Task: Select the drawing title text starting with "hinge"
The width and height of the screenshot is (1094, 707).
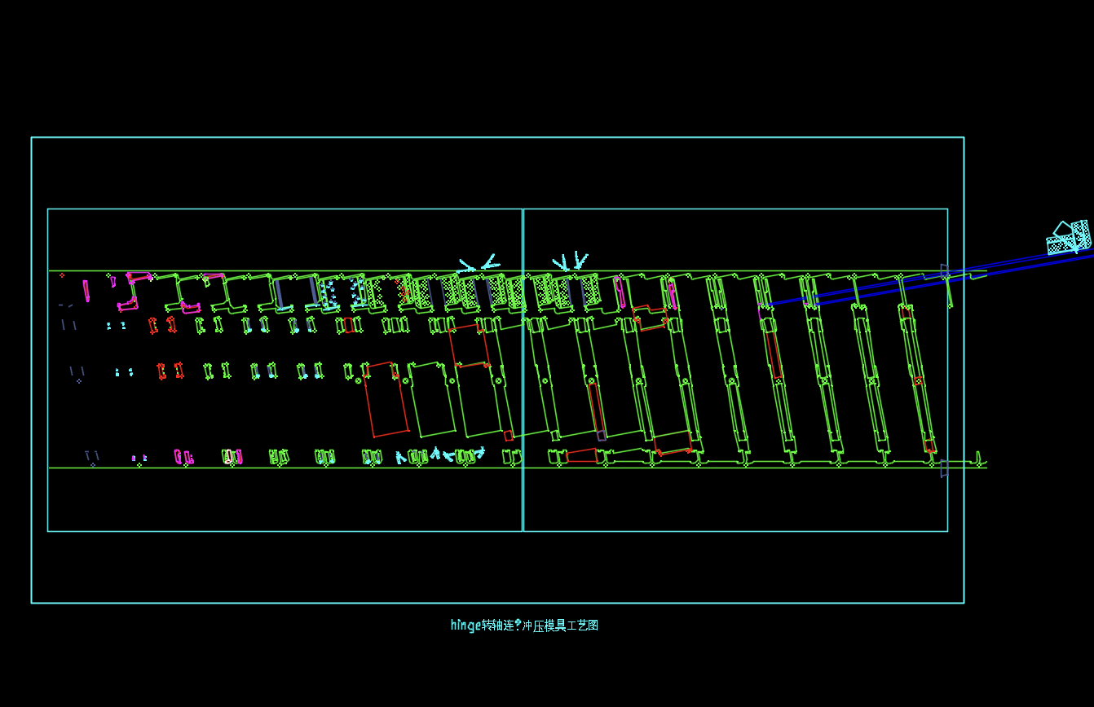Action: 524,626
